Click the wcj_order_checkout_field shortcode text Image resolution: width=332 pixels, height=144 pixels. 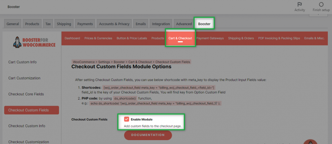click(x=159, y=87)
